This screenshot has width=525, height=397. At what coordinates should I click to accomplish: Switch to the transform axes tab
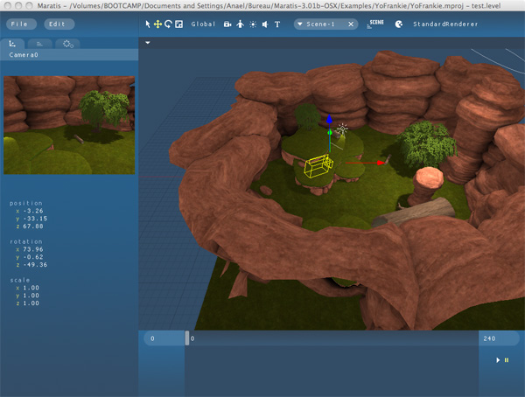click(12, 44)
